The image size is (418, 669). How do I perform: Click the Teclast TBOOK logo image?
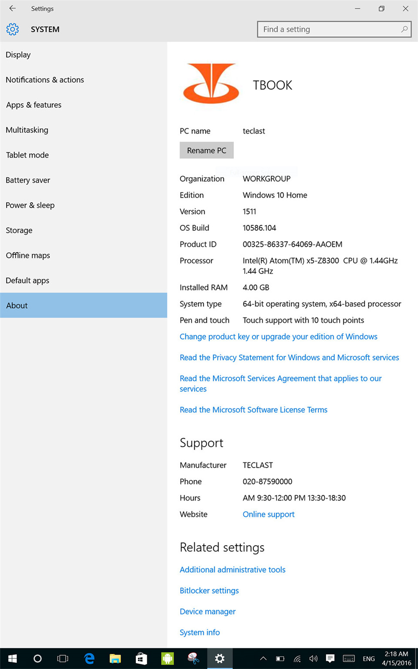[x=211, y=83]
